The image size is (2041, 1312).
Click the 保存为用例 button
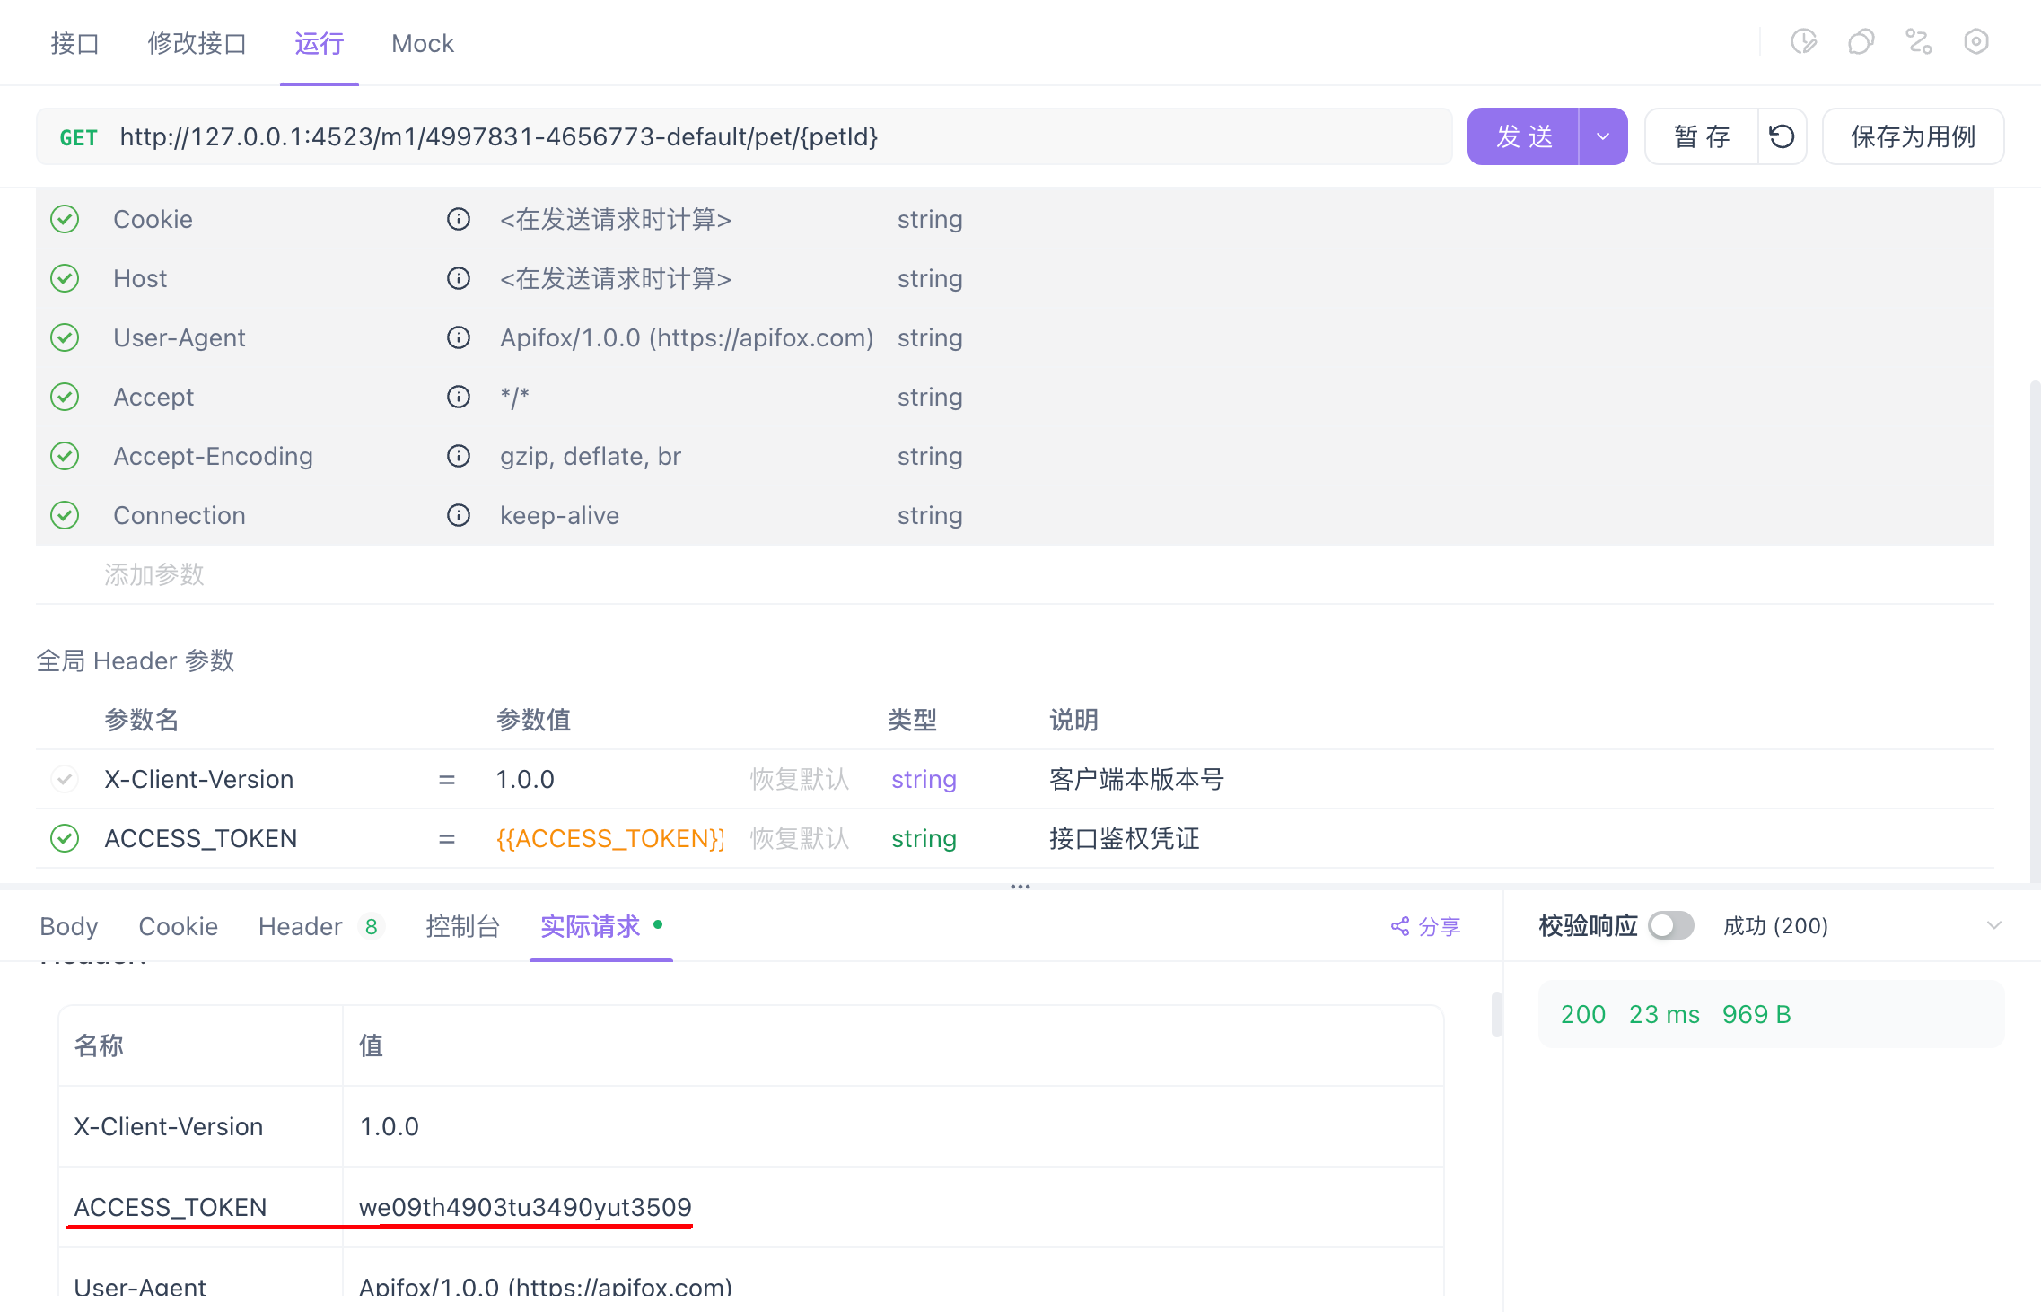coord(1913,136)
